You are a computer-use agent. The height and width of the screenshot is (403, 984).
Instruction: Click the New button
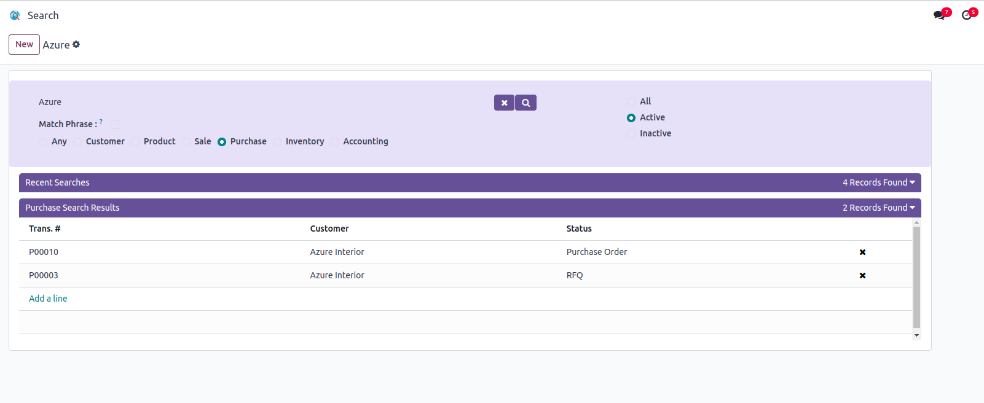coord(24,44)
